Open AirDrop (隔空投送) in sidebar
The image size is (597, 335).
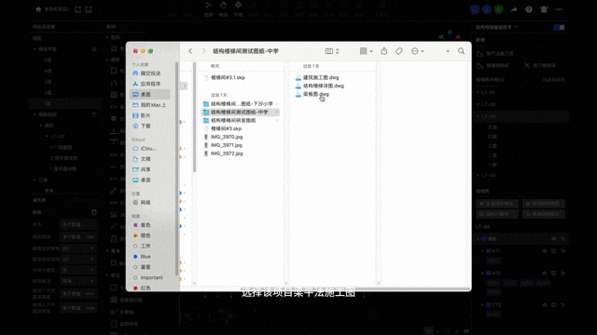point(149,74)
